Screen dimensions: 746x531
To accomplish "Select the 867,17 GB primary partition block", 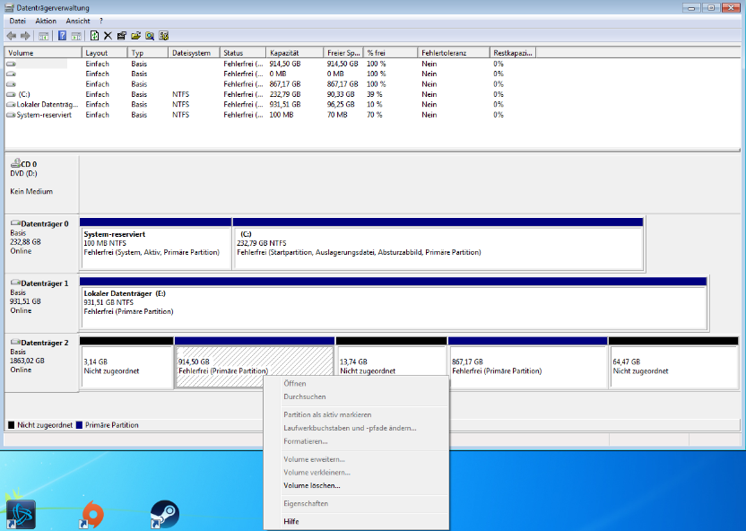I will point(527,363).
